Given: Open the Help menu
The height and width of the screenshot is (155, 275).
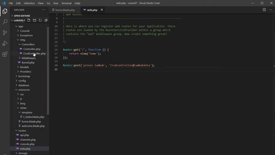Looking at the screenshot, I should 77,3.
